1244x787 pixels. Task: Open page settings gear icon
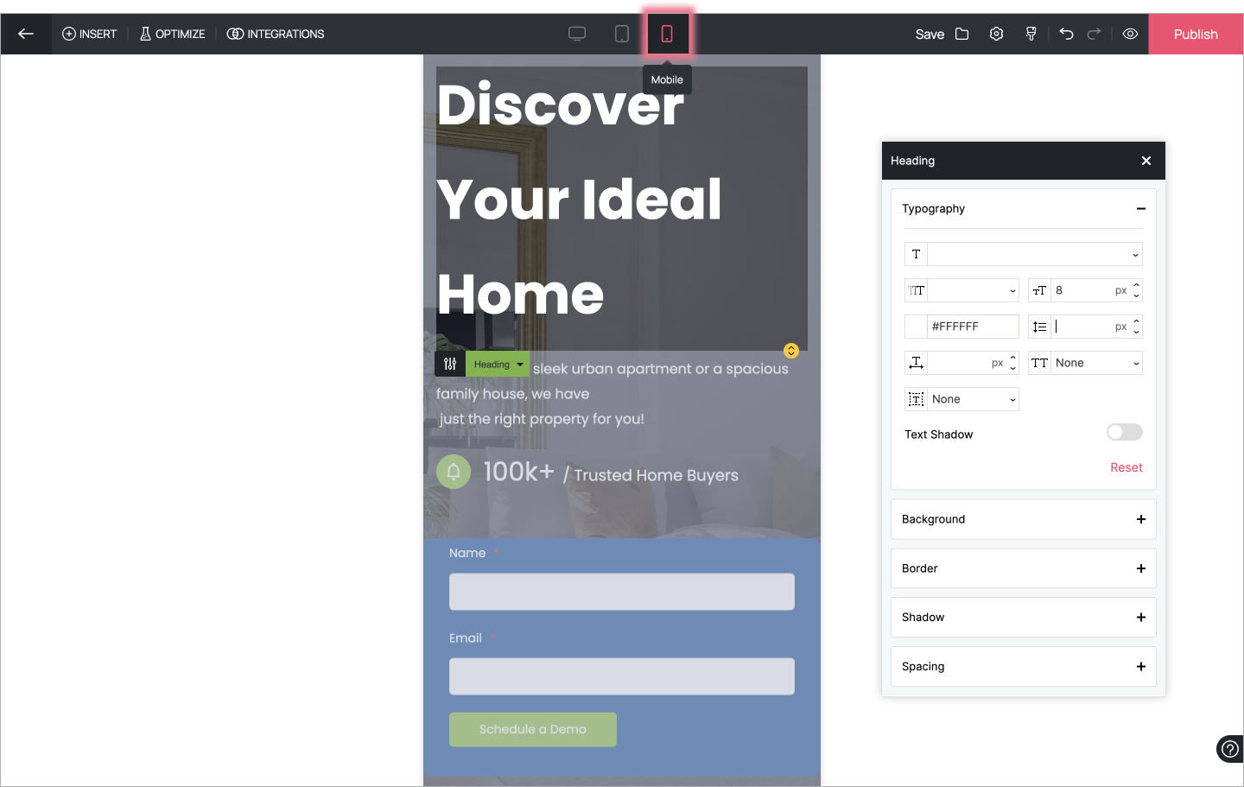click(996, 34)
